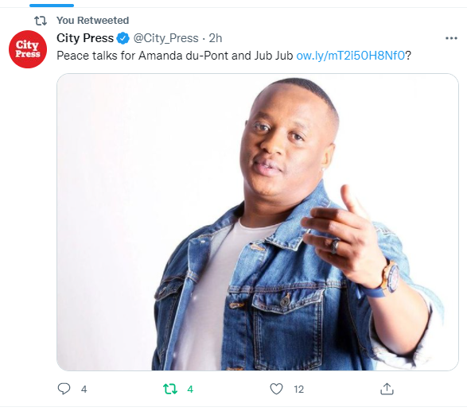Click the blue verified badge

(x=123, y=38)
